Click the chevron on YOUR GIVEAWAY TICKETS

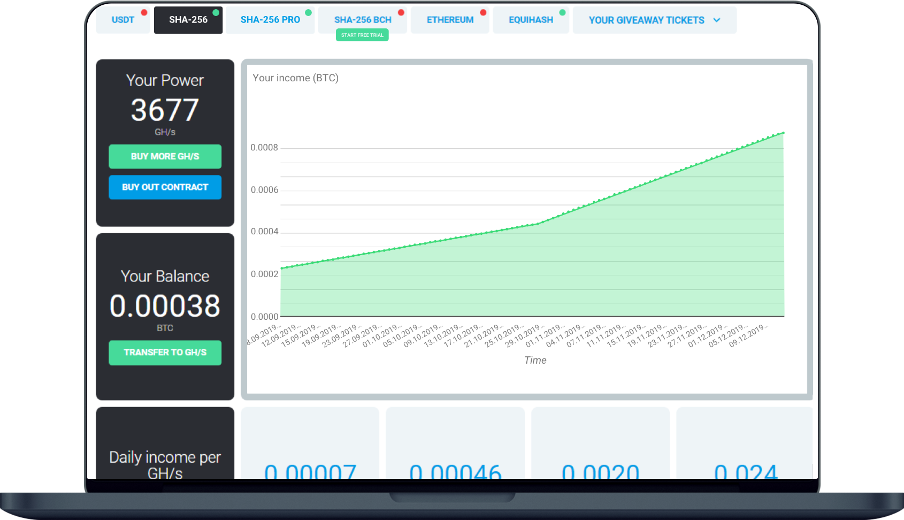[x=717, y=20]
